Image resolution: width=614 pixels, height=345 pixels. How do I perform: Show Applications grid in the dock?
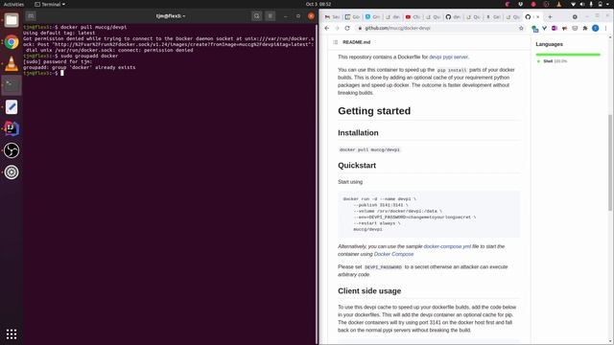[x=12, y=333]
